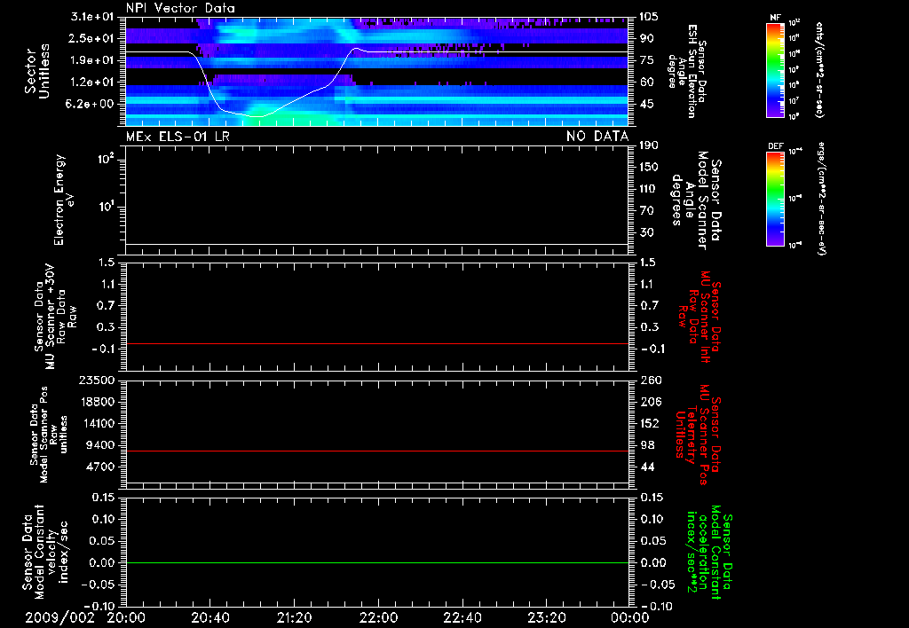Click the red 'MU Scanner Int Raw Data' label
This screenshot has height=628, width=909.
[x=699, y=317]
